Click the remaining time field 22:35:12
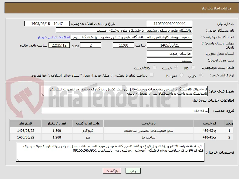The image size is (239, 179). click(59, 45)
